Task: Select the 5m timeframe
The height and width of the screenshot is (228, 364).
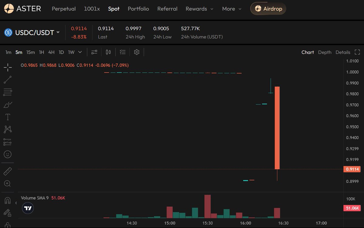Action: point(19,52)
